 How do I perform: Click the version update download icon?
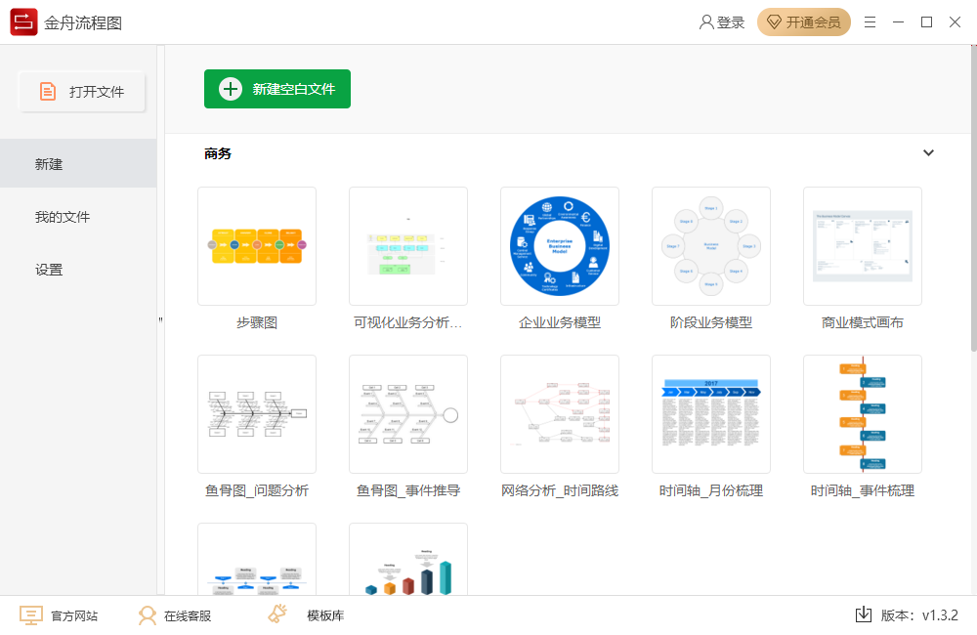point(864,614)
